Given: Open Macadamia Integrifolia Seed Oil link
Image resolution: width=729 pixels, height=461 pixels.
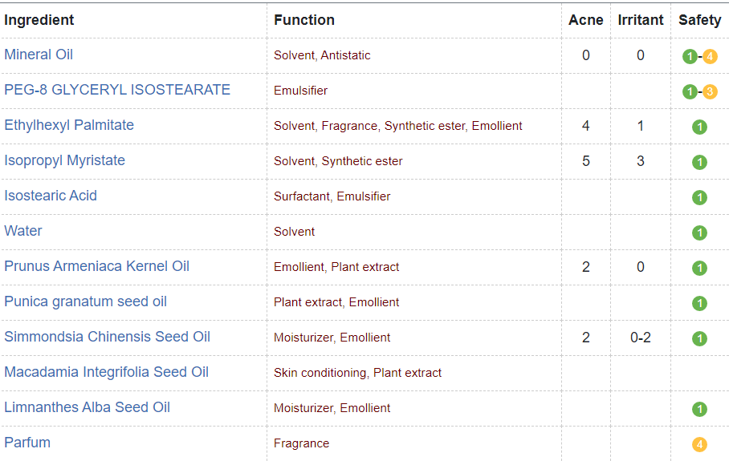Looking at the screenshot, I should [106, 372].
